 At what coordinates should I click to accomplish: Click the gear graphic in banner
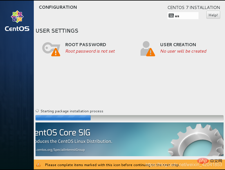tap(196, 140)
